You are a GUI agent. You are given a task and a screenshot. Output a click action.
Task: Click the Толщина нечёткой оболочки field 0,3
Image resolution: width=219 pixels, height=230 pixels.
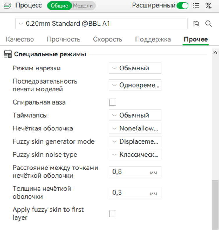[135, 193]
